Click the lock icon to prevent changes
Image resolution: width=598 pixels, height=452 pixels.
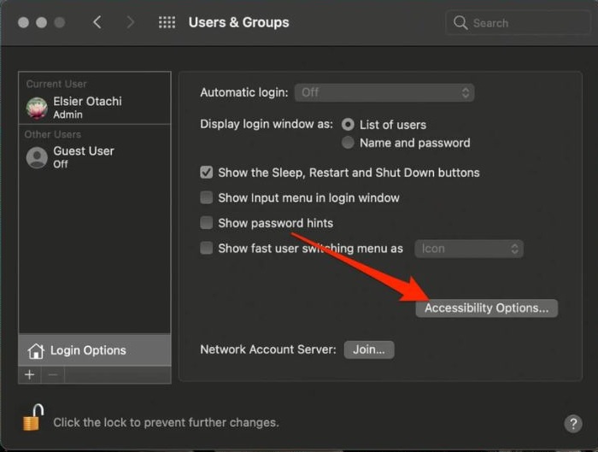33,419
